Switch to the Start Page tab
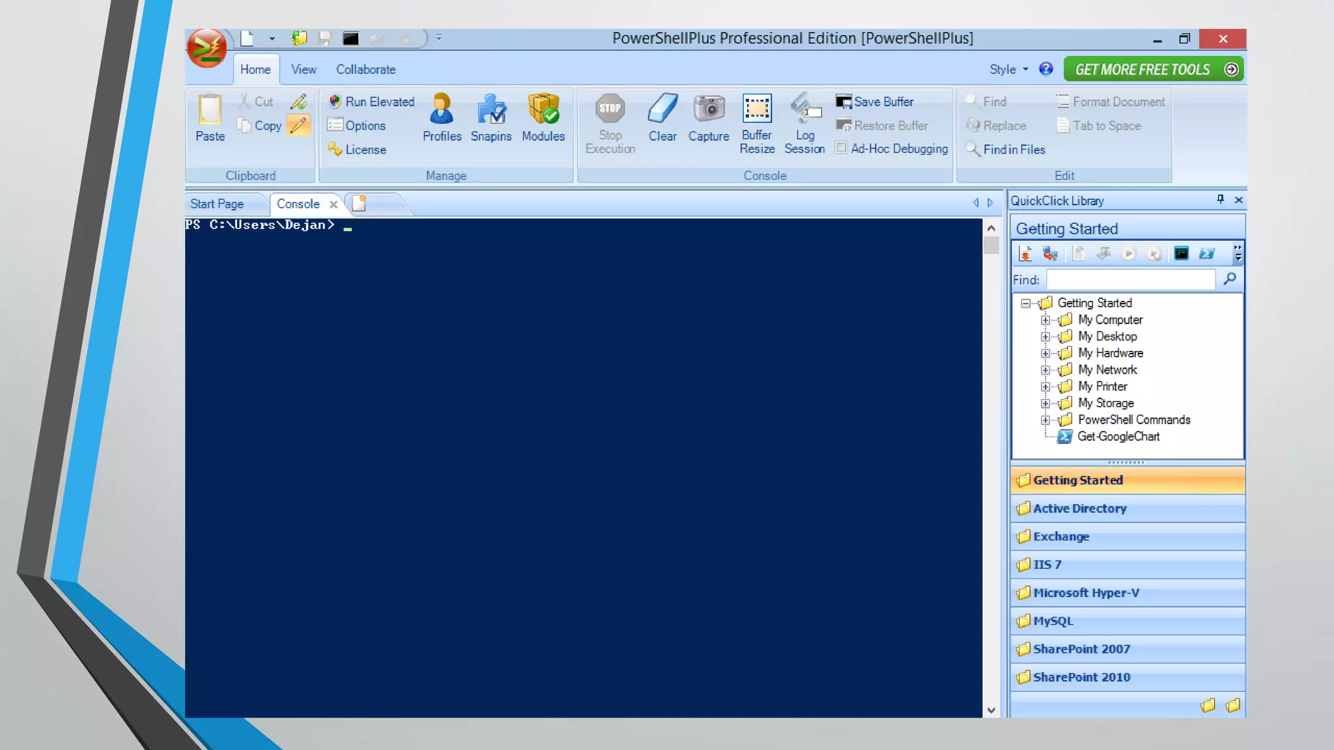The height and width of the screenshot is (750, 1334). tap(217, 204)
